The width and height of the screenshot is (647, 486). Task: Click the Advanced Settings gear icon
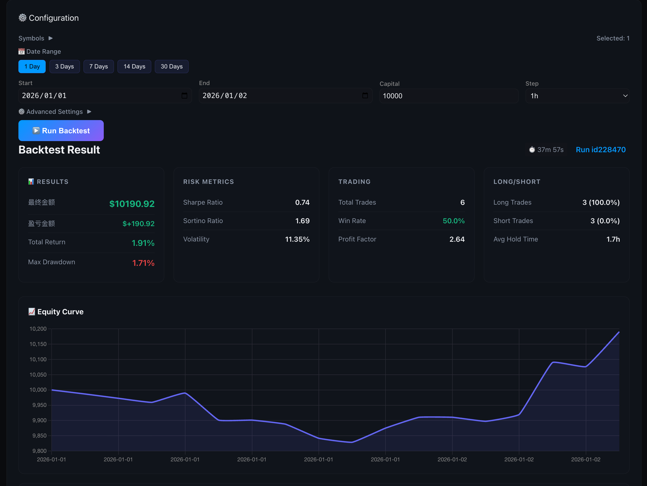pos(21,112)
